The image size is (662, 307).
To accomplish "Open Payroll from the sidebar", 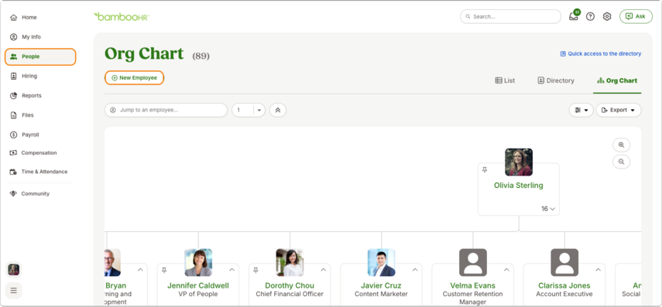I will 25,135.
